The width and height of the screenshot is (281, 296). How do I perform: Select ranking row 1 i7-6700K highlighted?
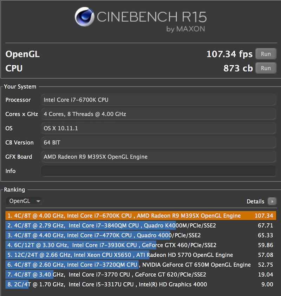141,216
